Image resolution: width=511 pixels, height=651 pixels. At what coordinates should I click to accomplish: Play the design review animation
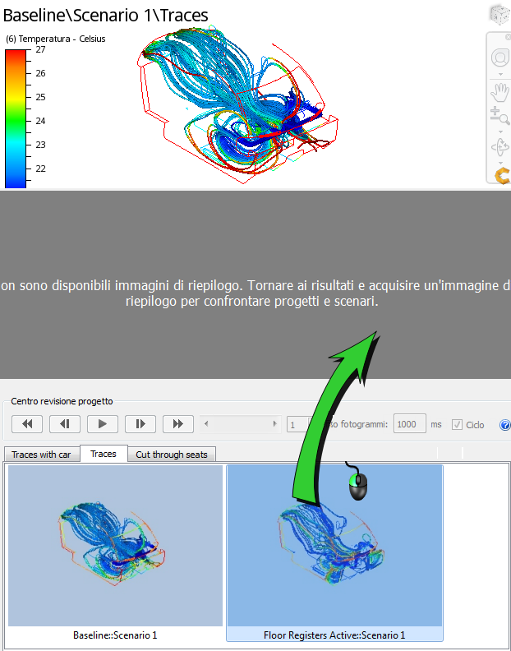pos(103,424)
